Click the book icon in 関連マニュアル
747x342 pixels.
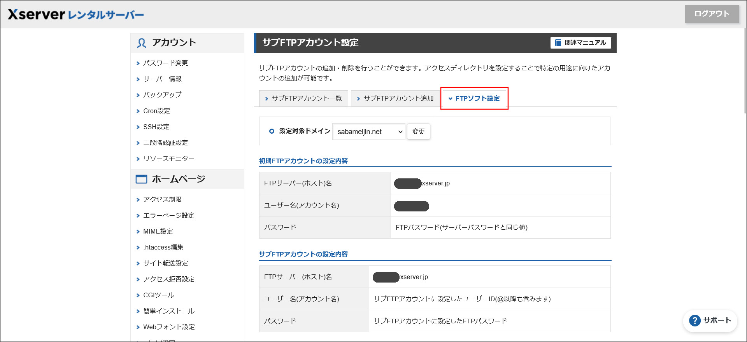tap(558, 43)
